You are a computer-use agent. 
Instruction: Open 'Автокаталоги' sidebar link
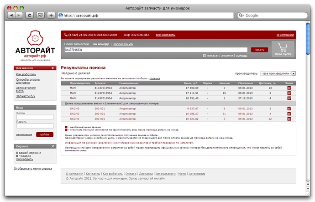coord(26,88)
